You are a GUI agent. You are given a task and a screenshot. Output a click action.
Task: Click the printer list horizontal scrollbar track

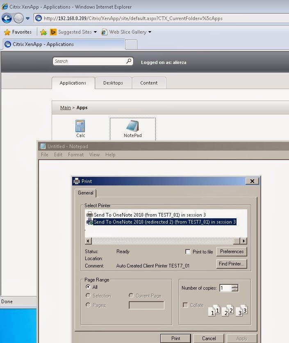[x=162, y=241]
